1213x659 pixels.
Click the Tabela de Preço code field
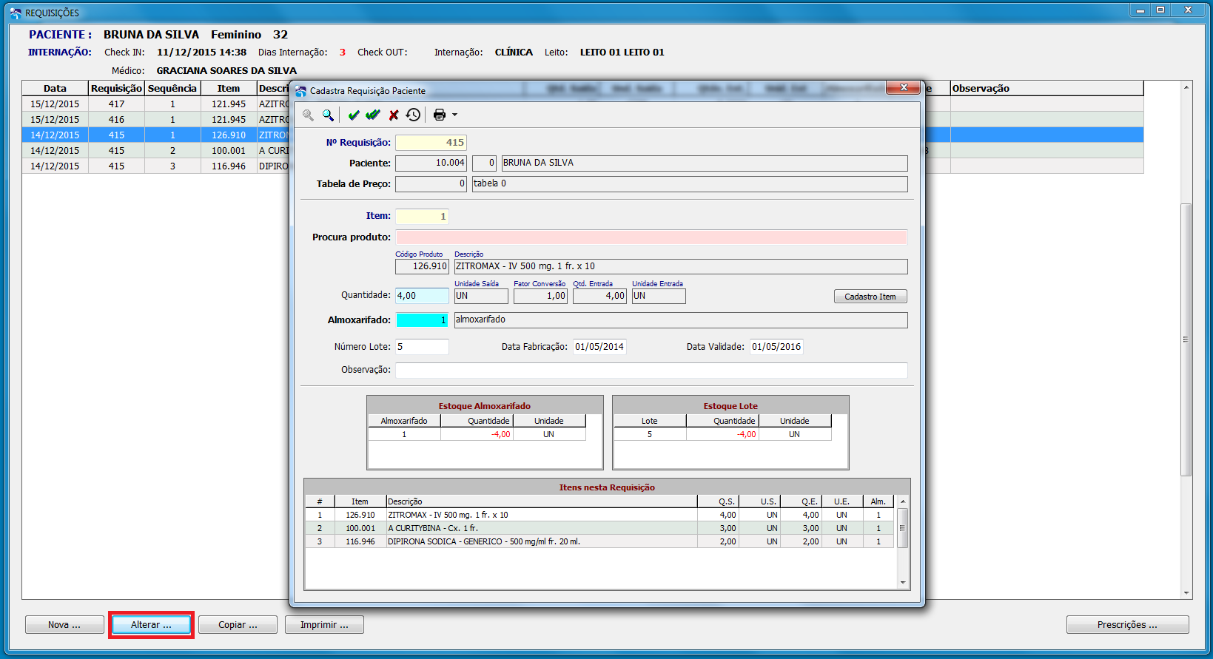click(431, 183)
